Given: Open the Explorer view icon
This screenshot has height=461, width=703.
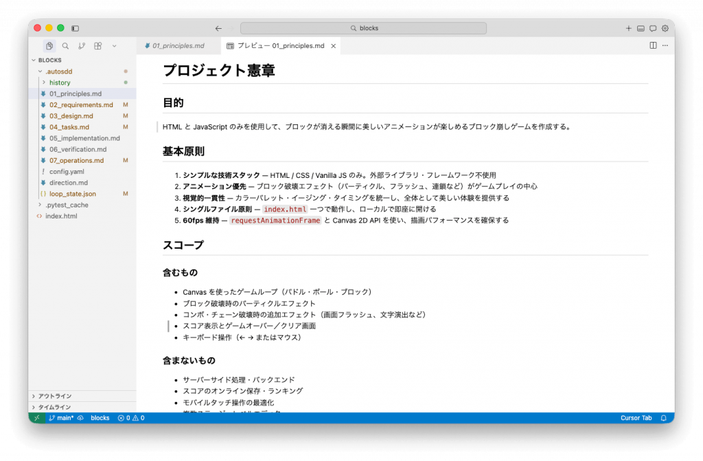Looking at the screenshot, I should click(x=49, y=46).
